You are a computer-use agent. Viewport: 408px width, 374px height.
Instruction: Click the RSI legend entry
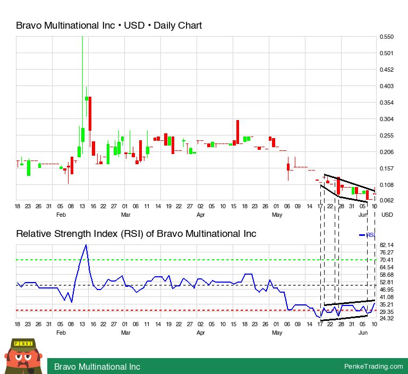[x=367, y=235]
